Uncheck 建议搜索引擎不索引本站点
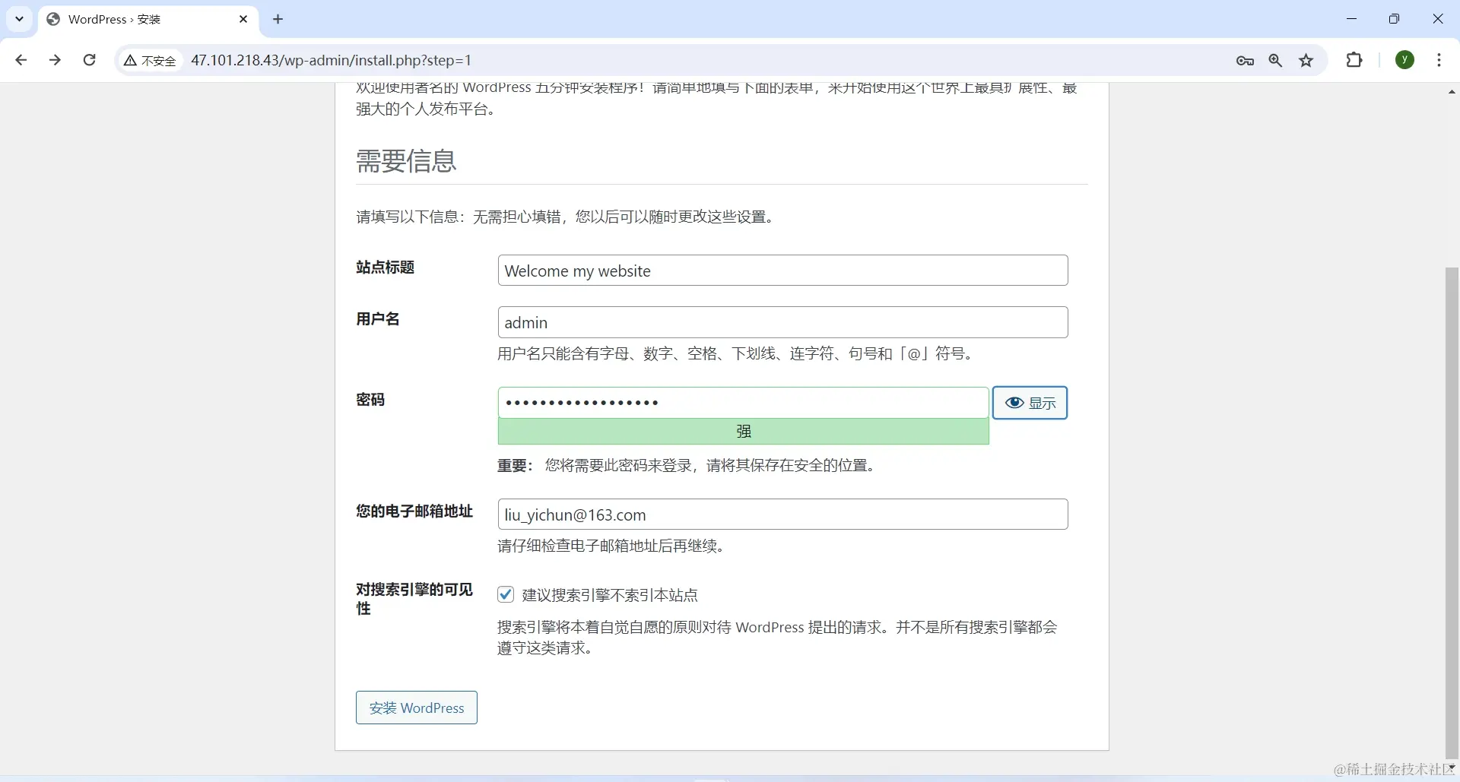 [x=505, y=594]
